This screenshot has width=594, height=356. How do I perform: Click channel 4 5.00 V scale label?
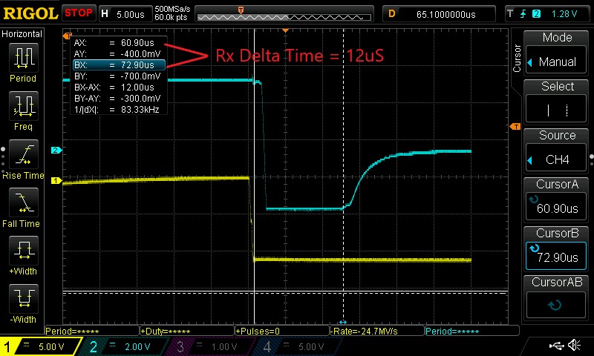[310, 346]
